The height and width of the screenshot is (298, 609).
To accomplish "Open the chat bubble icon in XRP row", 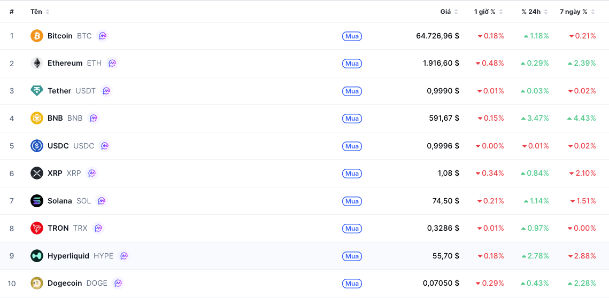I will [x=92, y=173].
